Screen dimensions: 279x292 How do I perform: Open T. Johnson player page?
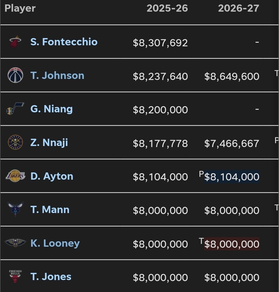[x=57, y=75]
